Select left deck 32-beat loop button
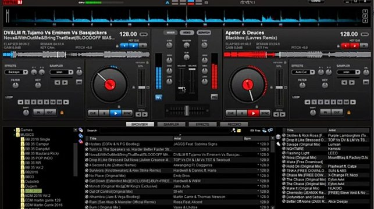 click(59, 102)
